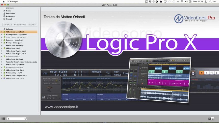Clear the search field with X icon
The width and height of the screenshot is (219, 123).
tap(25, 119)
